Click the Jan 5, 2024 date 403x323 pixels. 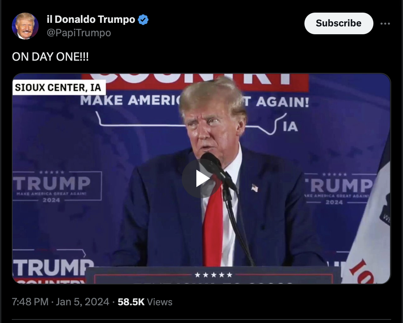pos(82,302)
